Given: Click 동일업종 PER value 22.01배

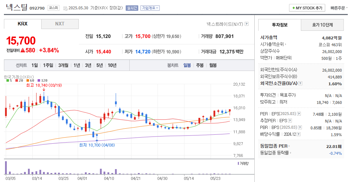Looking at the screenshot, I should pyautogui.click(x=334, y=147).
